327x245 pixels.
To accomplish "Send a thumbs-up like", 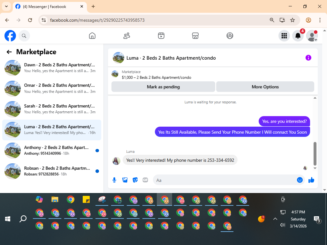I will pos(311,180).
